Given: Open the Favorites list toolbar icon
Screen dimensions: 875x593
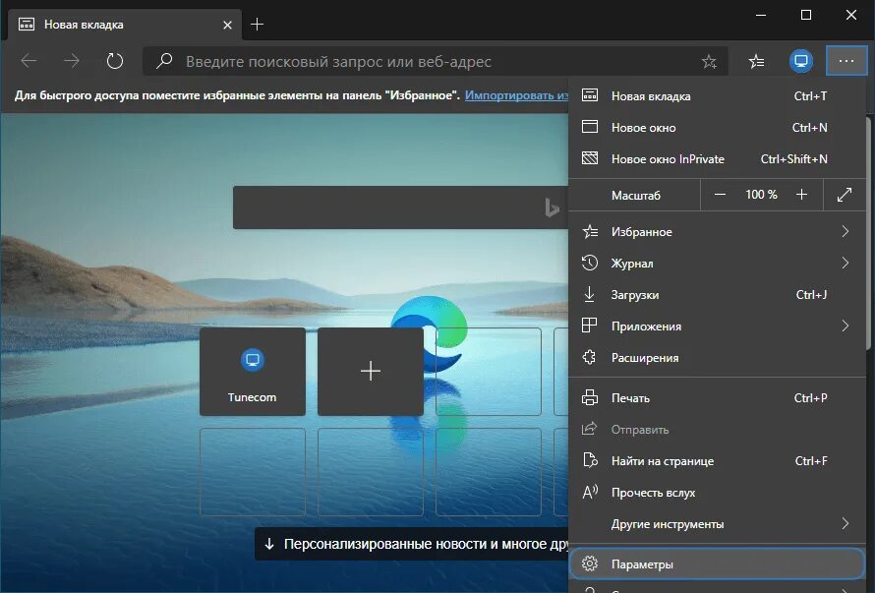Looking at the screenshot, I should point(756,61).
